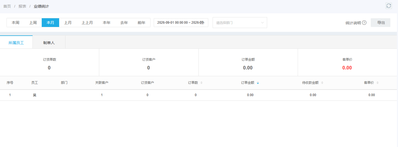Click the 部门 column header
The height and width of the screenshot is (147, 398).
pyautogui.click(x=64, y=82)
